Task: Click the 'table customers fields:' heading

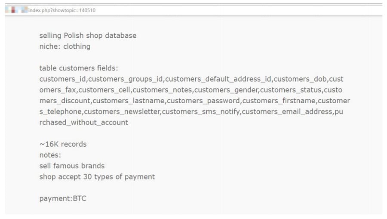Action: (x=79, y=68)
